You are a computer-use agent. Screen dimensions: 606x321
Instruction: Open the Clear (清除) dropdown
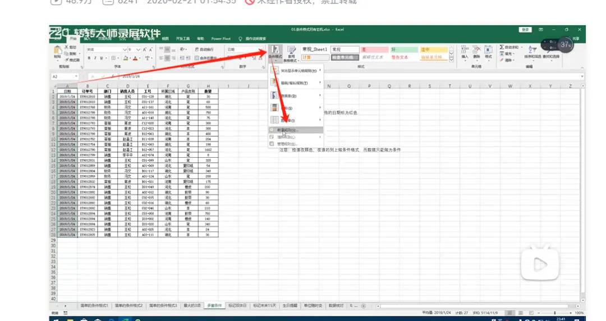point(507,61)
